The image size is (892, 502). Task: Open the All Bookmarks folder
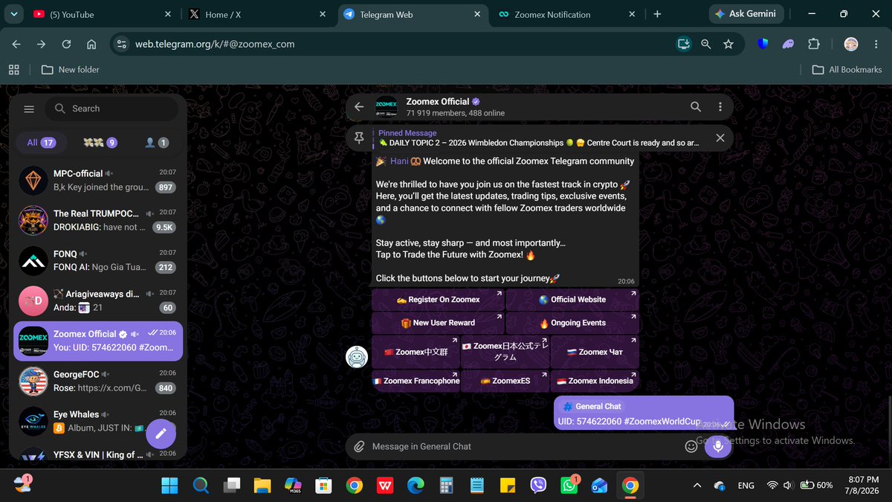point(847,69)
